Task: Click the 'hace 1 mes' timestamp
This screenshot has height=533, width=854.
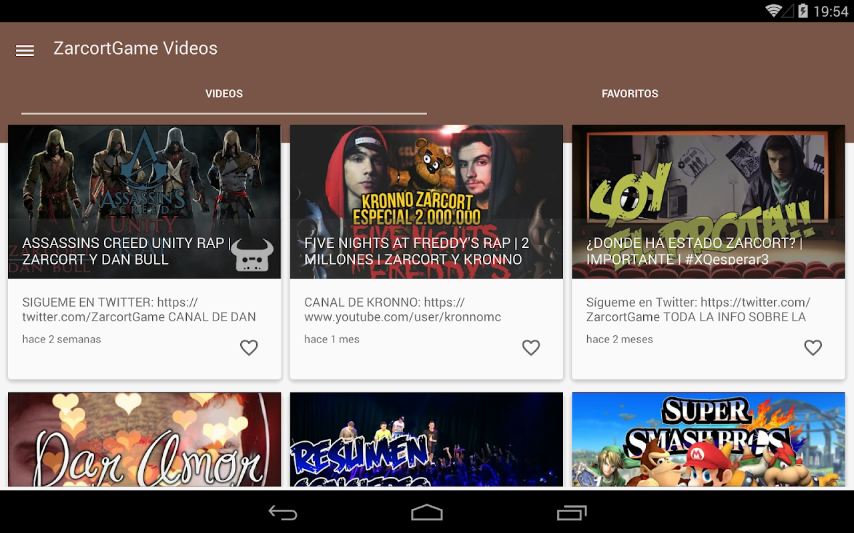Action: [x=332, y=339]
